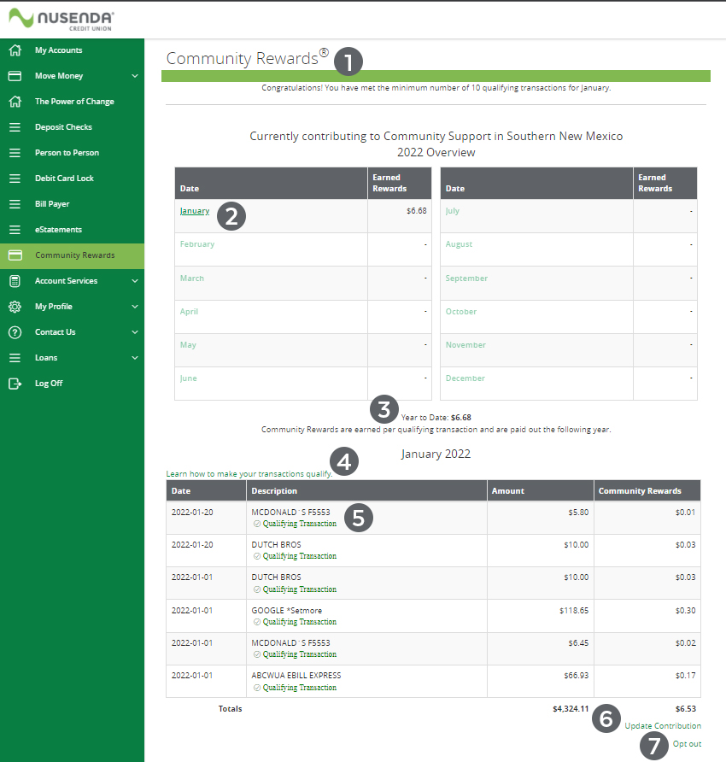Click the $0.17 community rewards value
Image resolution: width=726 pixels, height=762 pixels.
(x=685, y=676)
